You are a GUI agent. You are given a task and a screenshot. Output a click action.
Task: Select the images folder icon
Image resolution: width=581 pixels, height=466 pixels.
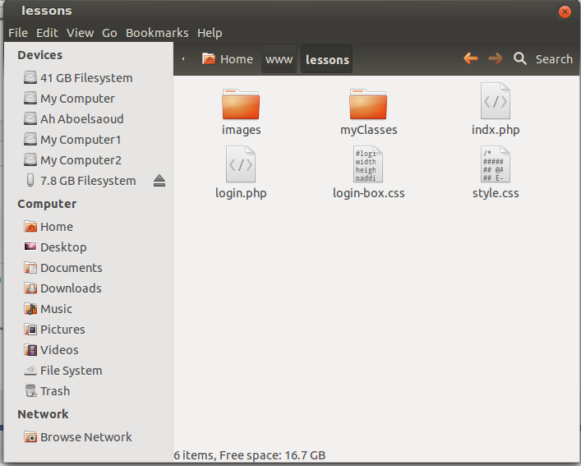click(241, 104)
